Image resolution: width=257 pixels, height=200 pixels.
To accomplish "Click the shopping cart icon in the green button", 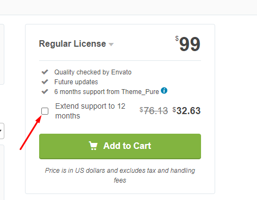I will (93, 146).
